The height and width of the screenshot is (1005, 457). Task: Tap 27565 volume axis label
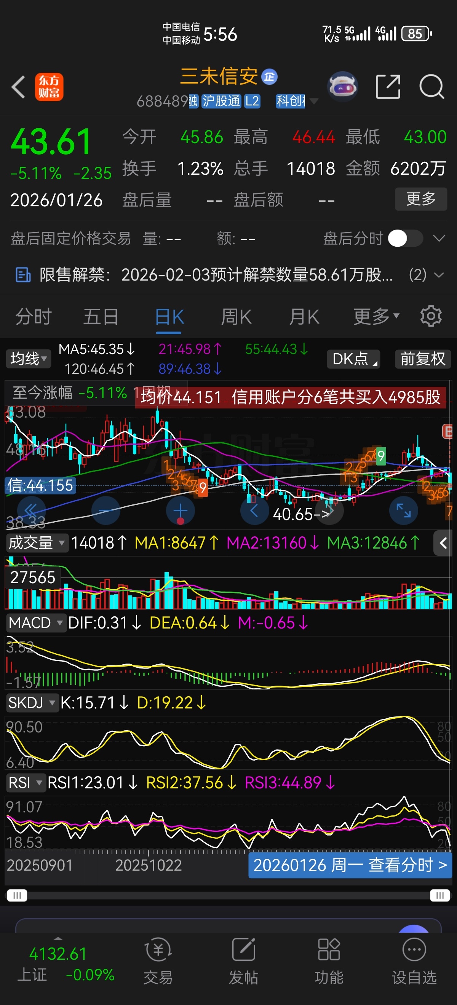(33, 577)
